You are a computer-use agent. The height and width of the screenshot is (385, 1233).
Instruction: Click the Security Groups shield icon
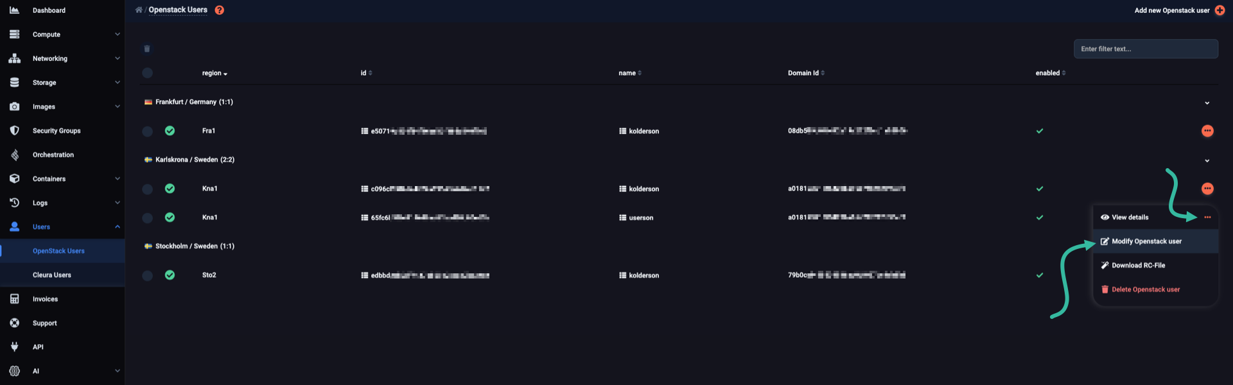click(14, 130)
